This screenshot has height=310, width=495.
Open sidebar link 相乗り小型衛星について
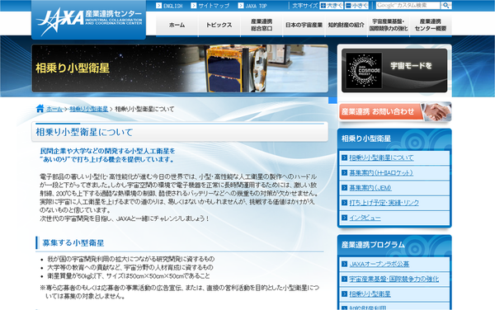click(381, 157)
